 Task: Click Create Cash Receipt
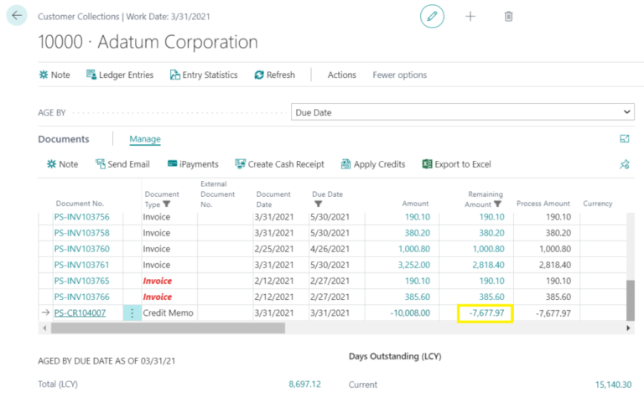tap(280, 164)
